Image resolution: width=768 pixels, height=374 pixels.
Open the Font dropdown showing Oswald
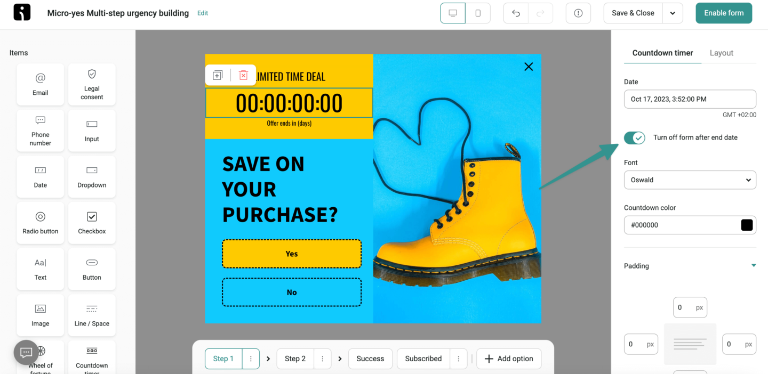coord(690,180)
